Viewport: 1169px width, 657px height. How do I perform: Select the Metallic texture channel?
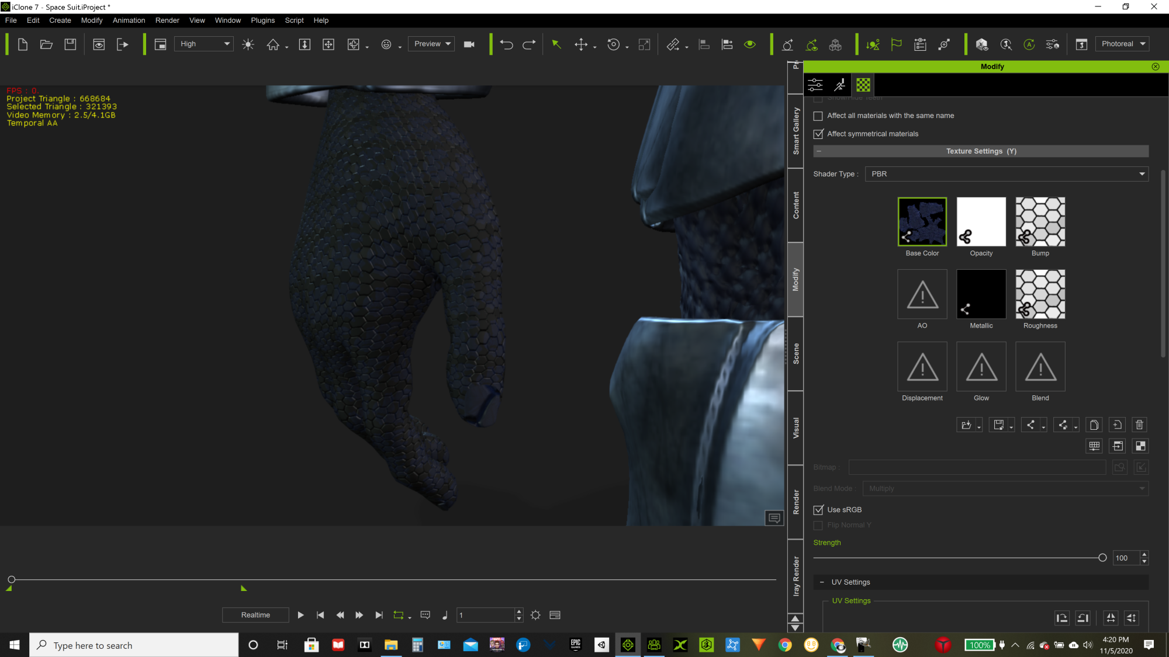(981, 294)
